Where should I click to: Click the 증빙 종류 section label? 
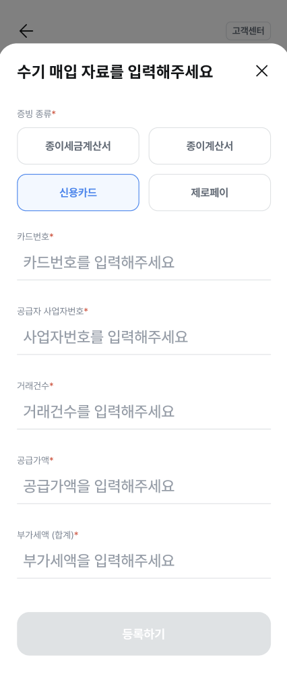click(36, 113)
